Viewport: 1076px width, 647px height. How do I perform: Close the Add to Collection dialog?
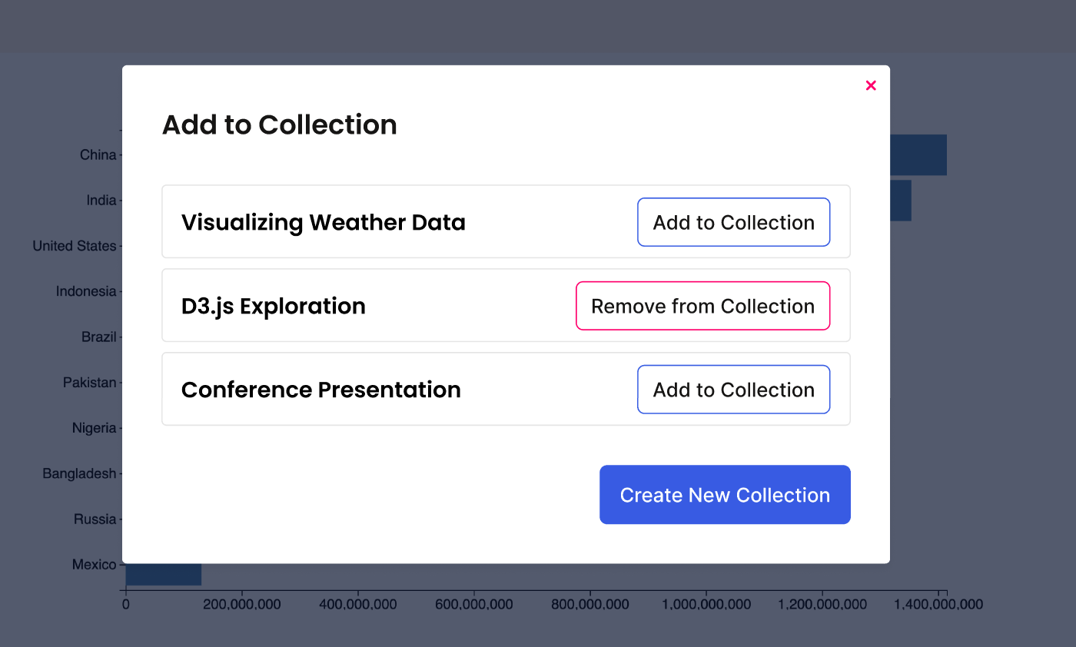tap(871, 85)
